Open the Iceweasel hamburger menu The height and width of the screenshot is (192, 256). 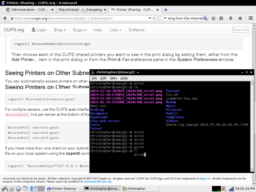pos(251,18)
